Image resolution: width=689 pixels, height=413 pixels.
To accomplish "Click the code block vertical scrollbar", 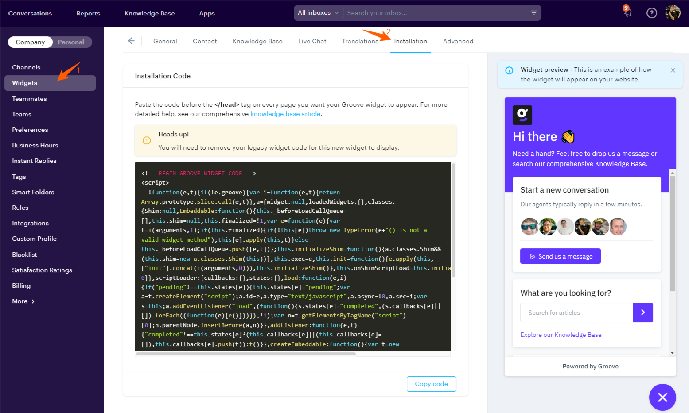I will [453, 220].
